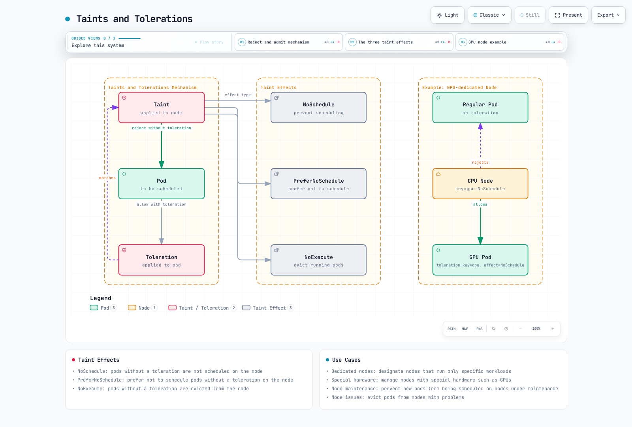632x427 pixels.
Task: Switch to LENS view mode
Action: (478, 329)
